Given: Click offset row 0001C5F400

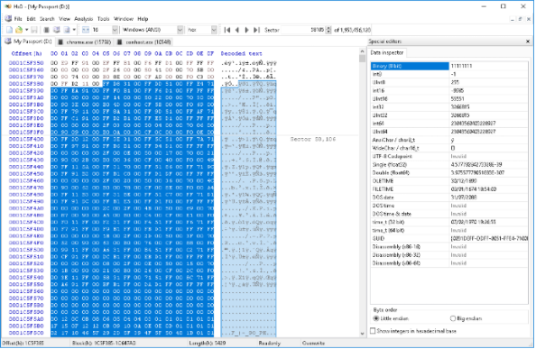Looking at the screenshot, I should (x=26, y=139).
